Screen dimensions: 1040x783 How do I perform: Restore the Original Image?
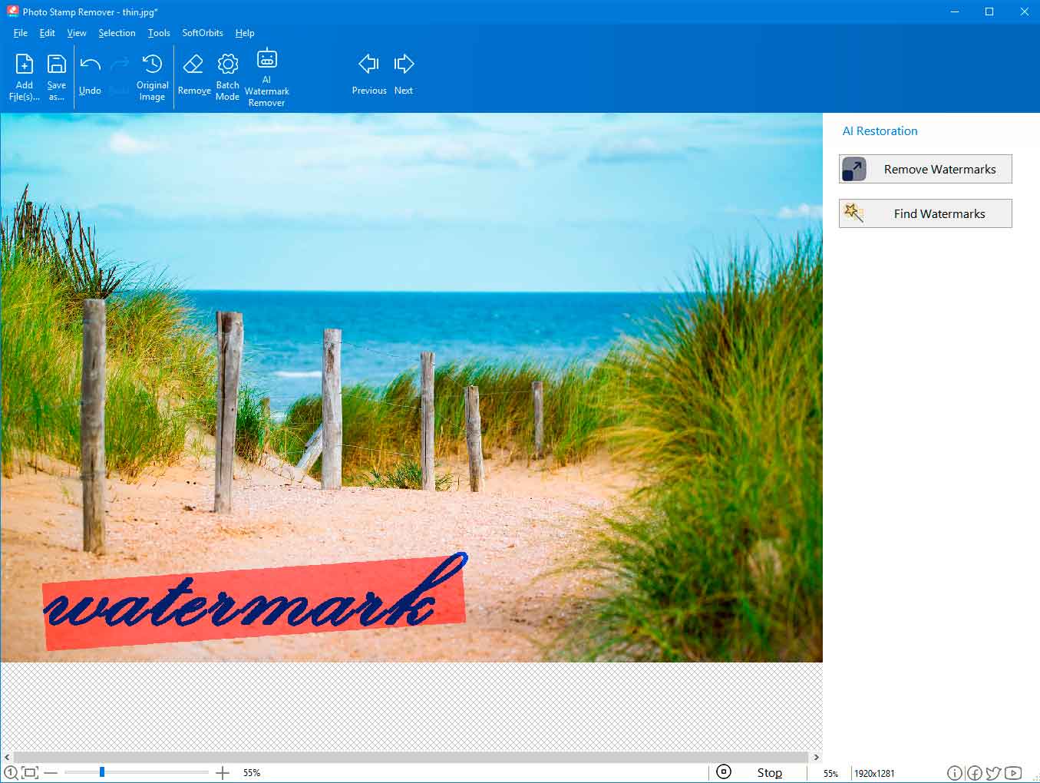152,74
